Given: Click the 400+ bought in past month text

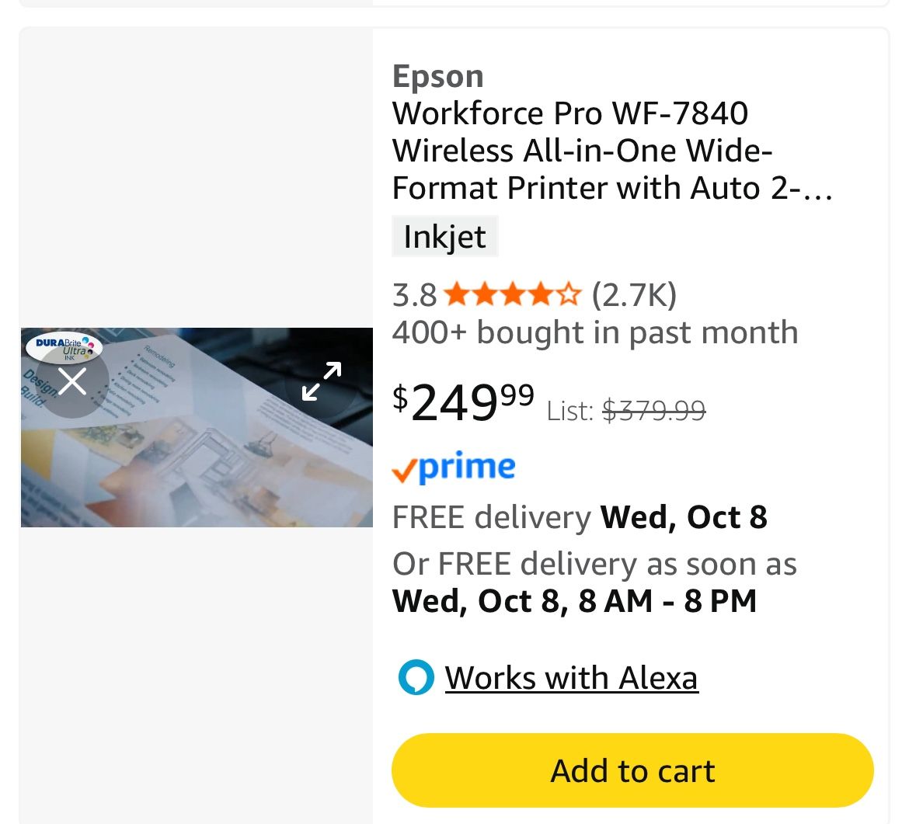Looking at the screenshot, I should [x=595, y=332].
